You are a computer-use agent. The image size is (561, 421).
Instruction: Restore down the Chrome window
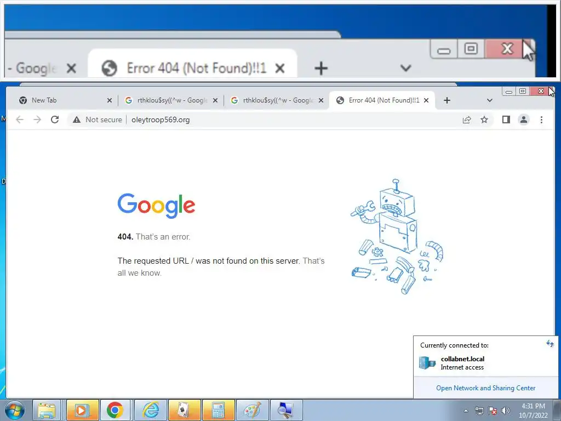523,92
